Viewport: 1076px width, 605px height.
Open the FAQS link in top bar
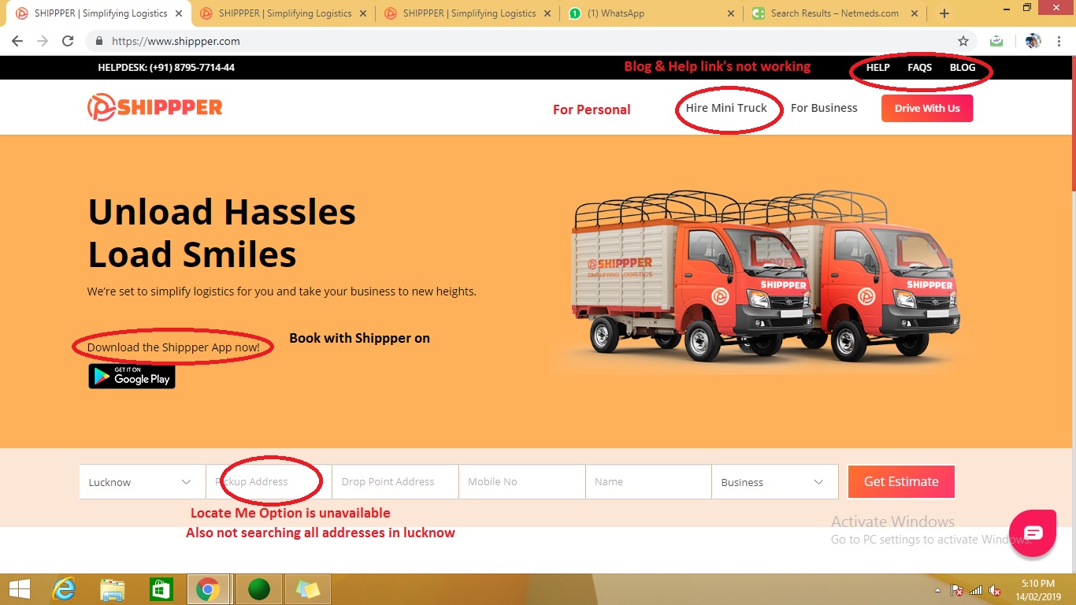pos(919,68)
